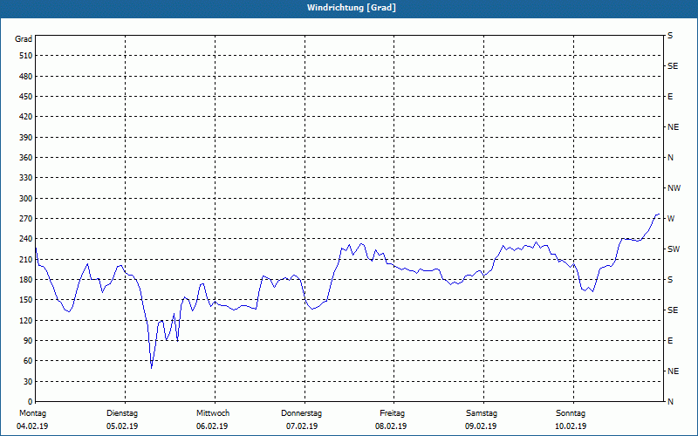This screenshot has height=436, width=698.
Task: Select the date 07.02.19
Action: [x=302, y=426]
